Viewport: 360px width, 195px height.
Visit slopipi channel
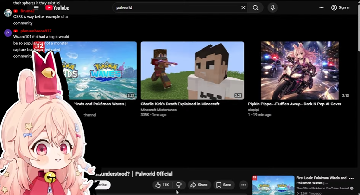point(253,110)
